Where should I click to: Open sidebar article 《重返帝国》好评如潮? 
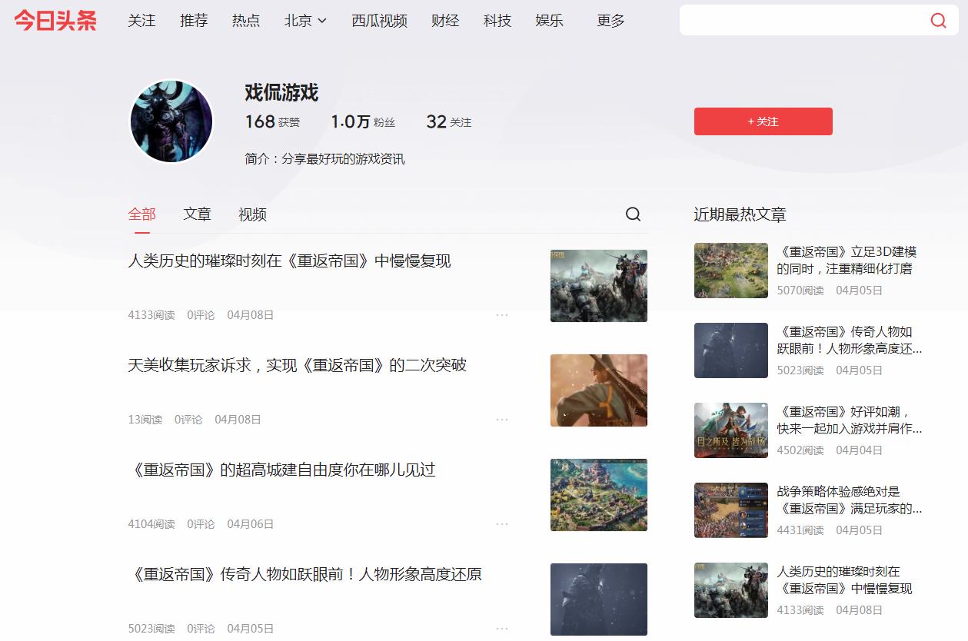pos(850,420)
